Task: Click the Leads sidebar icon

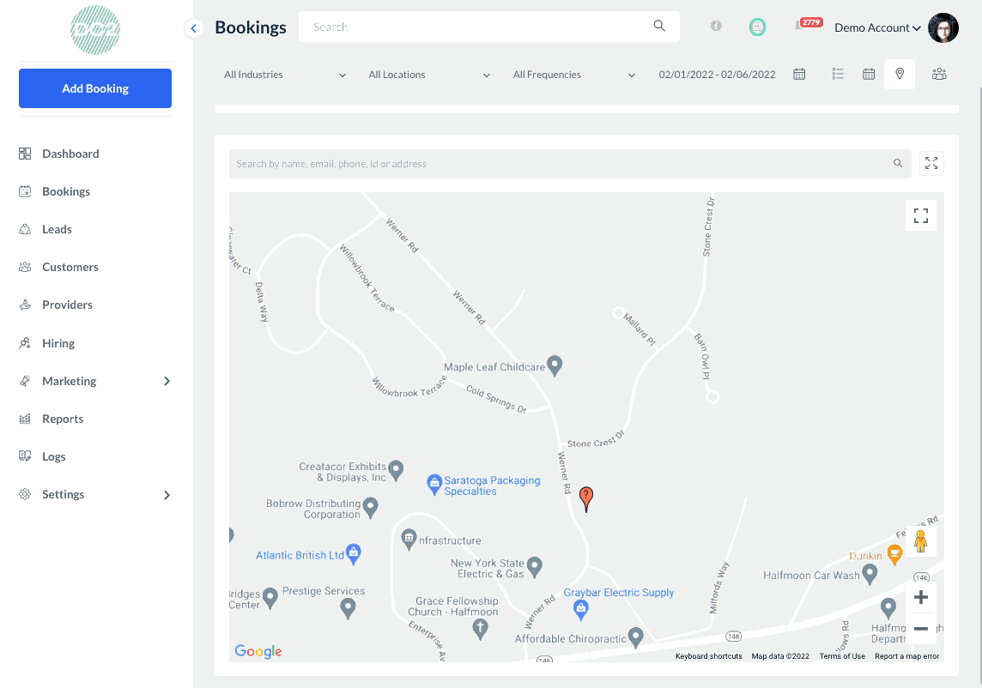Action: (x=25, y=229)
